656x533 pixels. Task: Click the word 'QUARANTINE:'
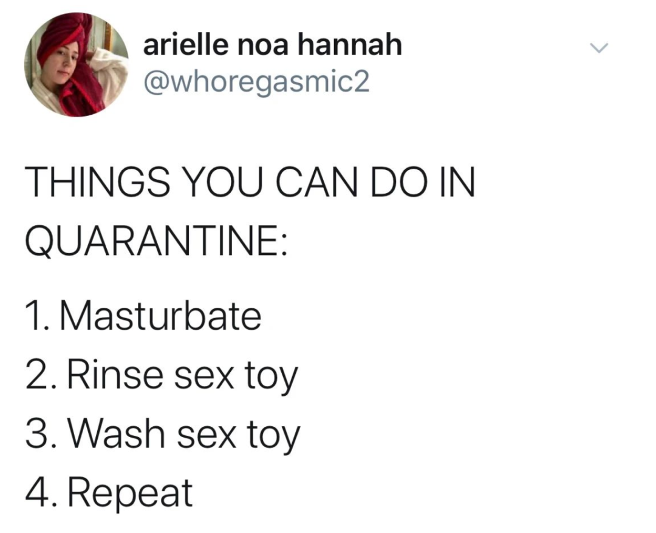point(156,242)
